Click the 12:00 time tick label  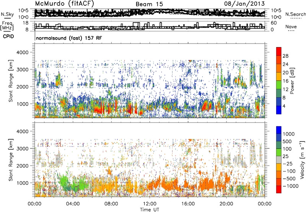(150, 204)
